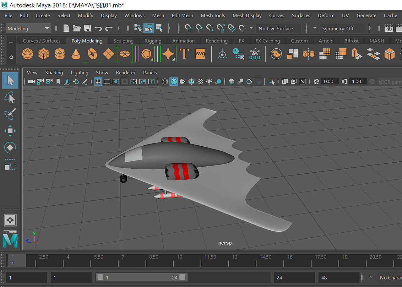Click the animation end field showing 48
This screenshot has height=287, width=402.
tap(339, 278)
